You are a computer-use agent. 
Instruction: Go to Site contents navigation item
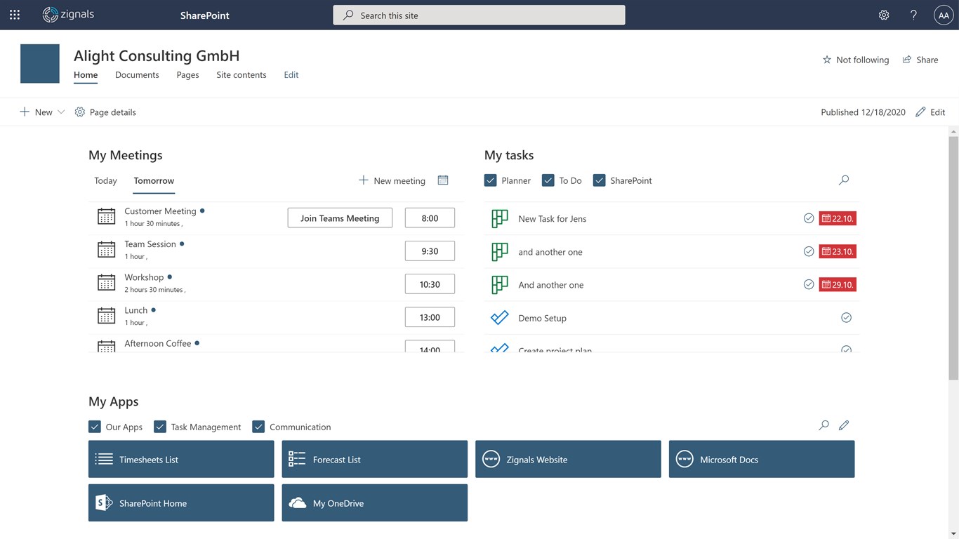pyautogui.click(x=241, y=75)
